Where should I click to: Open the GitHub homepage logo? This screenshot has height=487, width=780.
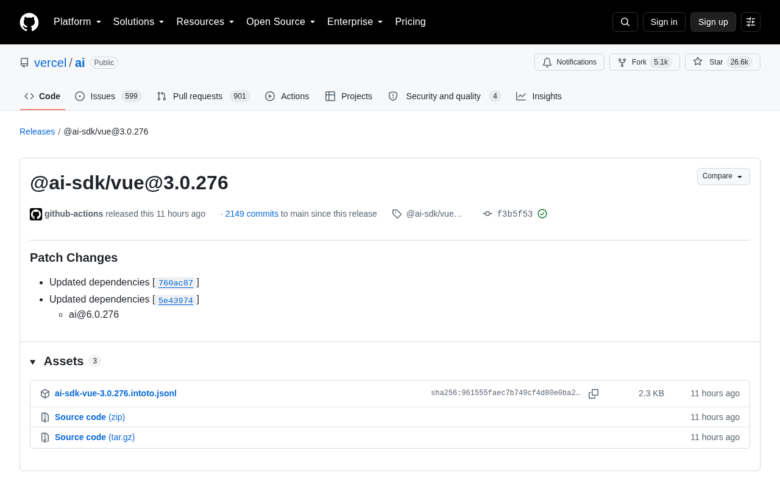(29, 22)
